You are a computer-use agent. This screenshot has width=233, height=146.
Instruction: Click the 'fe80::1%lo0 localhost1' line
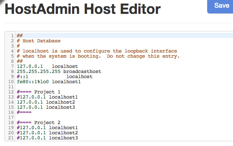(x=49, y=82)
